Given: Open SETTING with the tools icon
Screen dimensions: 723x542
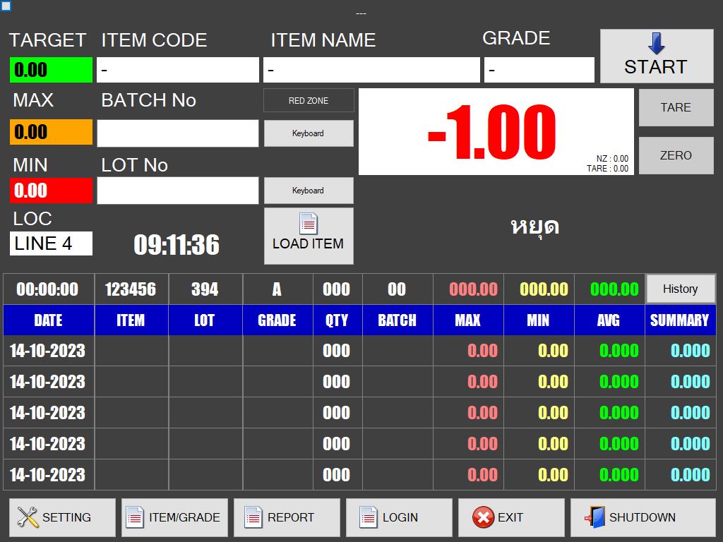Looking at the screenshot, I should click(x=62, y=517).
